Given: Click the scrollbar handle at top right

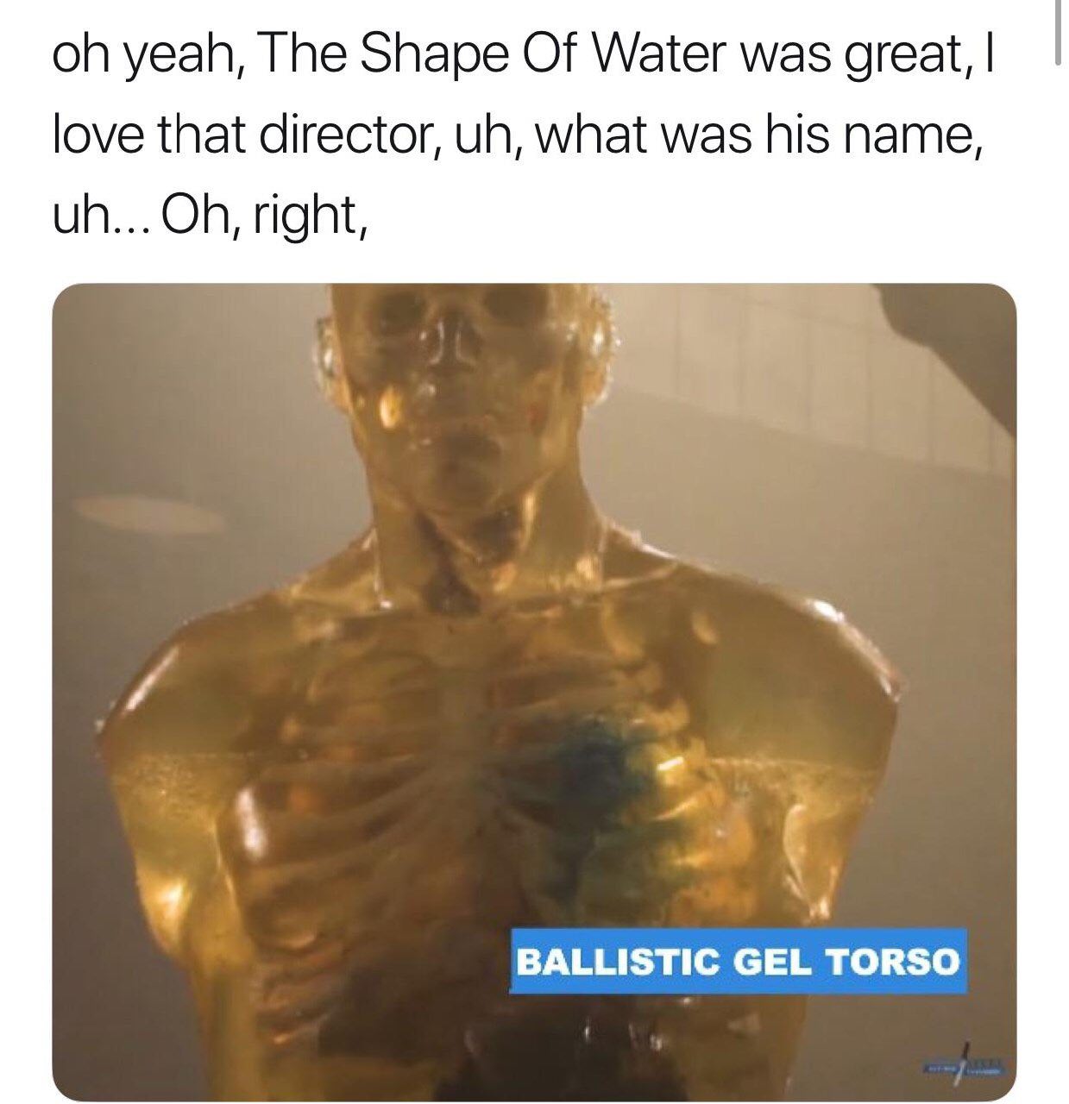Looking at the screenshot, I should click(1058, 32).
